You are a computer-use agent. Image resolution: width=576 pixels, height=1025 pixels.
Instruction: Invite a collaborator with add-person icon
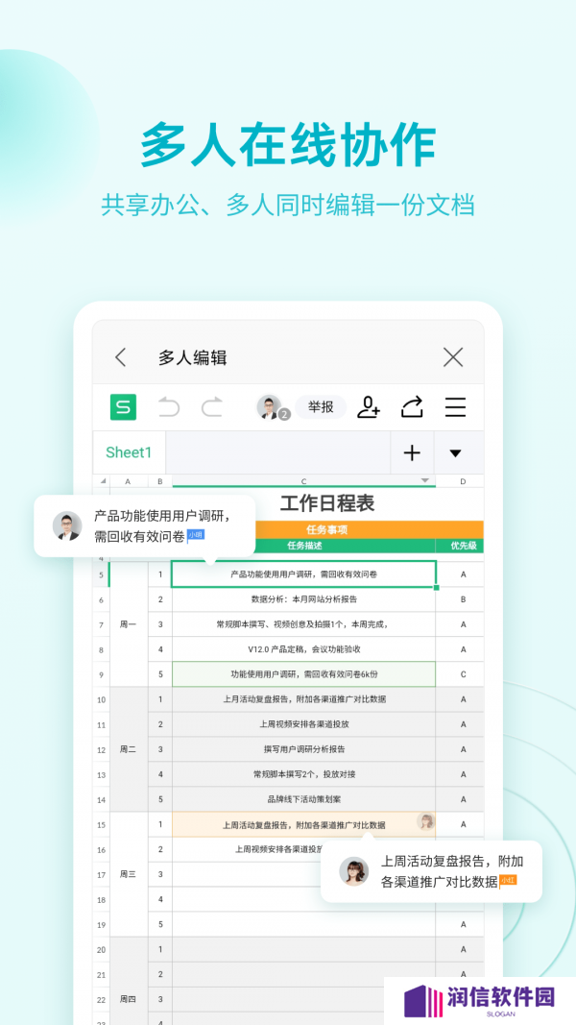point(369,407)
